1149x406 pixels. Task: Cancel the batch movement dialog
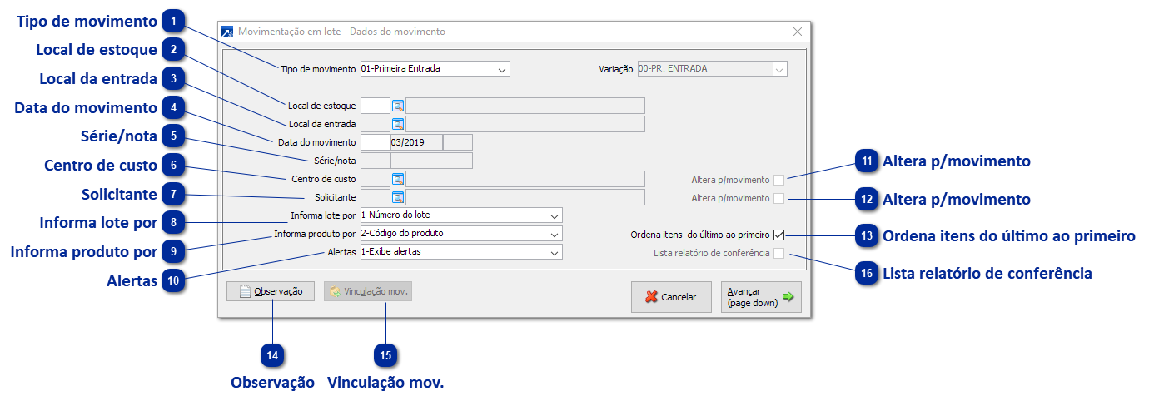(x=671, y=297)
